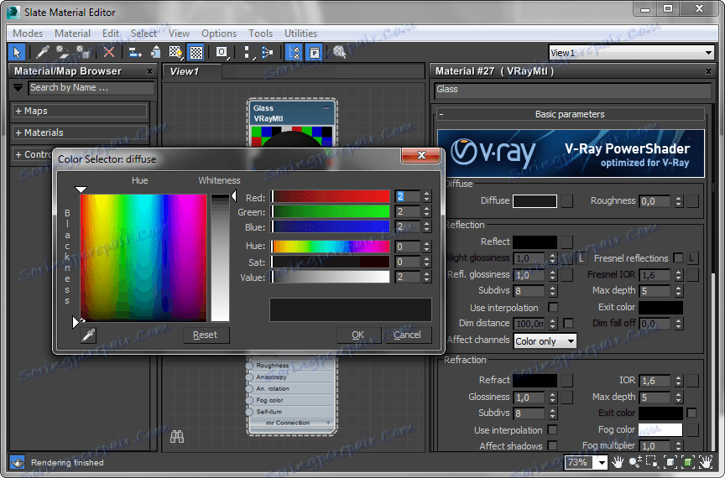Open Material/Map Browser options arrow
Image resolution: width=725 pixels, height=478 pixels.
[x=18, y=87]
